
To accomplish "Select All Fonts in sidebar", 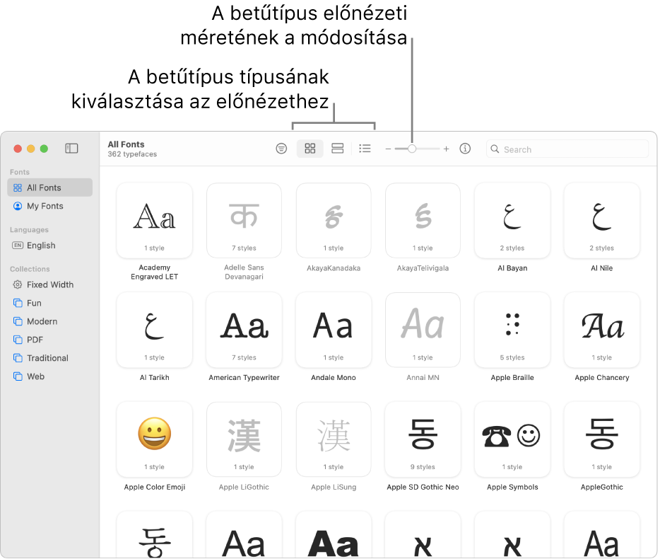I will 50,188.
